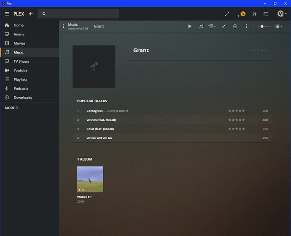This screenshot has height=236, width=291.
Task: Click the Podcasts microphone icon
Action: (x=7, y=88)
